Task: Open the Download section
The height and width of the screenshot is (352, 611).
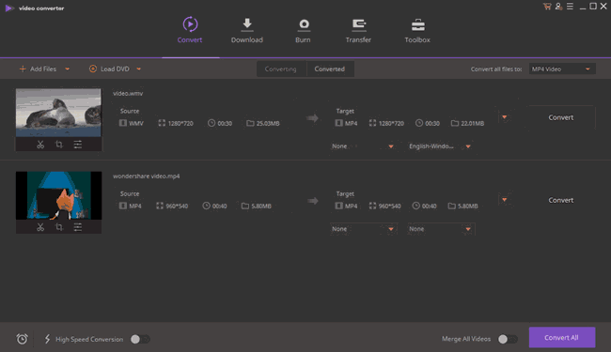Action: pos(246,30)
